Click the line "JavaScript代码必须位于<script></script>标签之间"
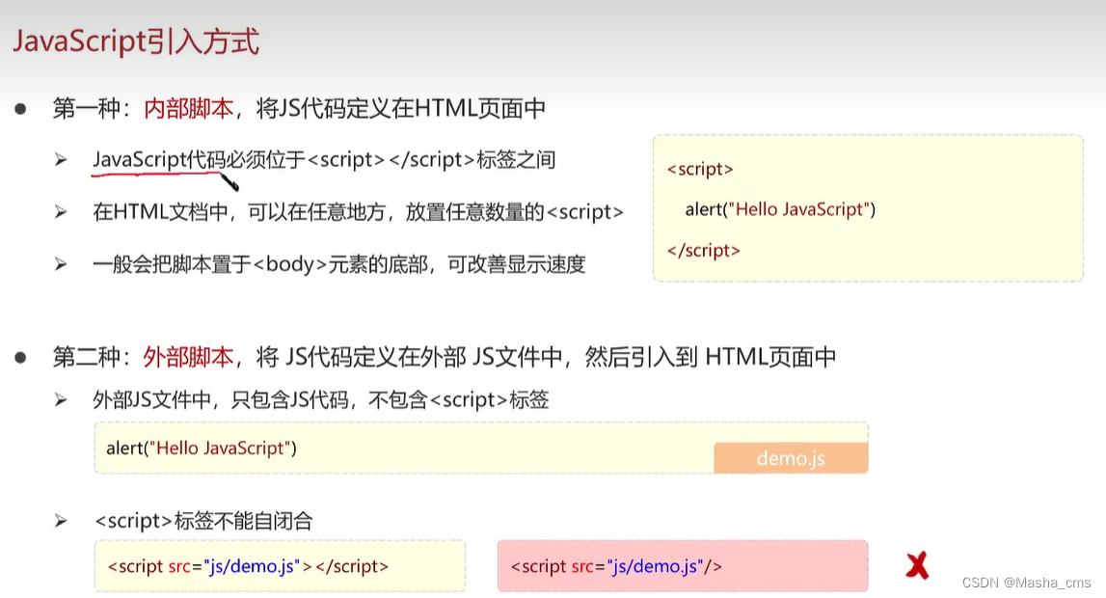The width and height of the screenshot is (1106, 598). click(324, 160)
